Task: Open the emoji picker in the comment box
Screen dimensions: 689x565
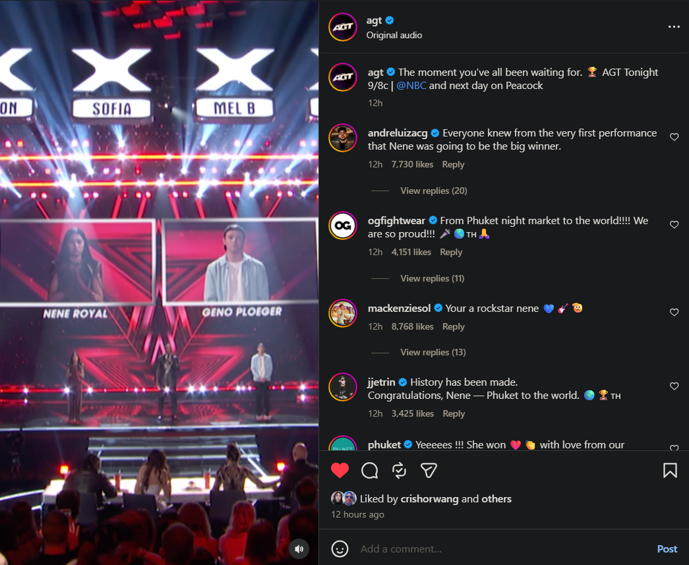Action: click(340, 549)
